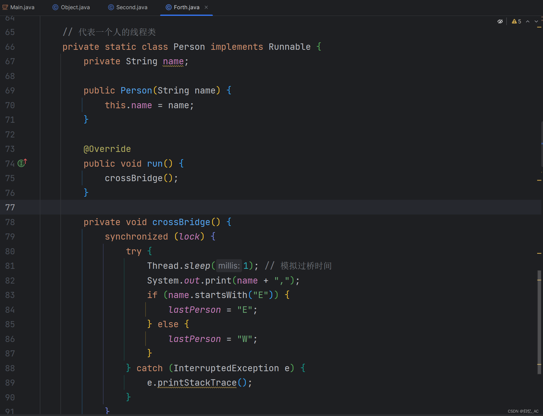Screen dimensions: 543x416
Task: Click the class icon on Forth.java tab
Action: [x=168, y=7]
